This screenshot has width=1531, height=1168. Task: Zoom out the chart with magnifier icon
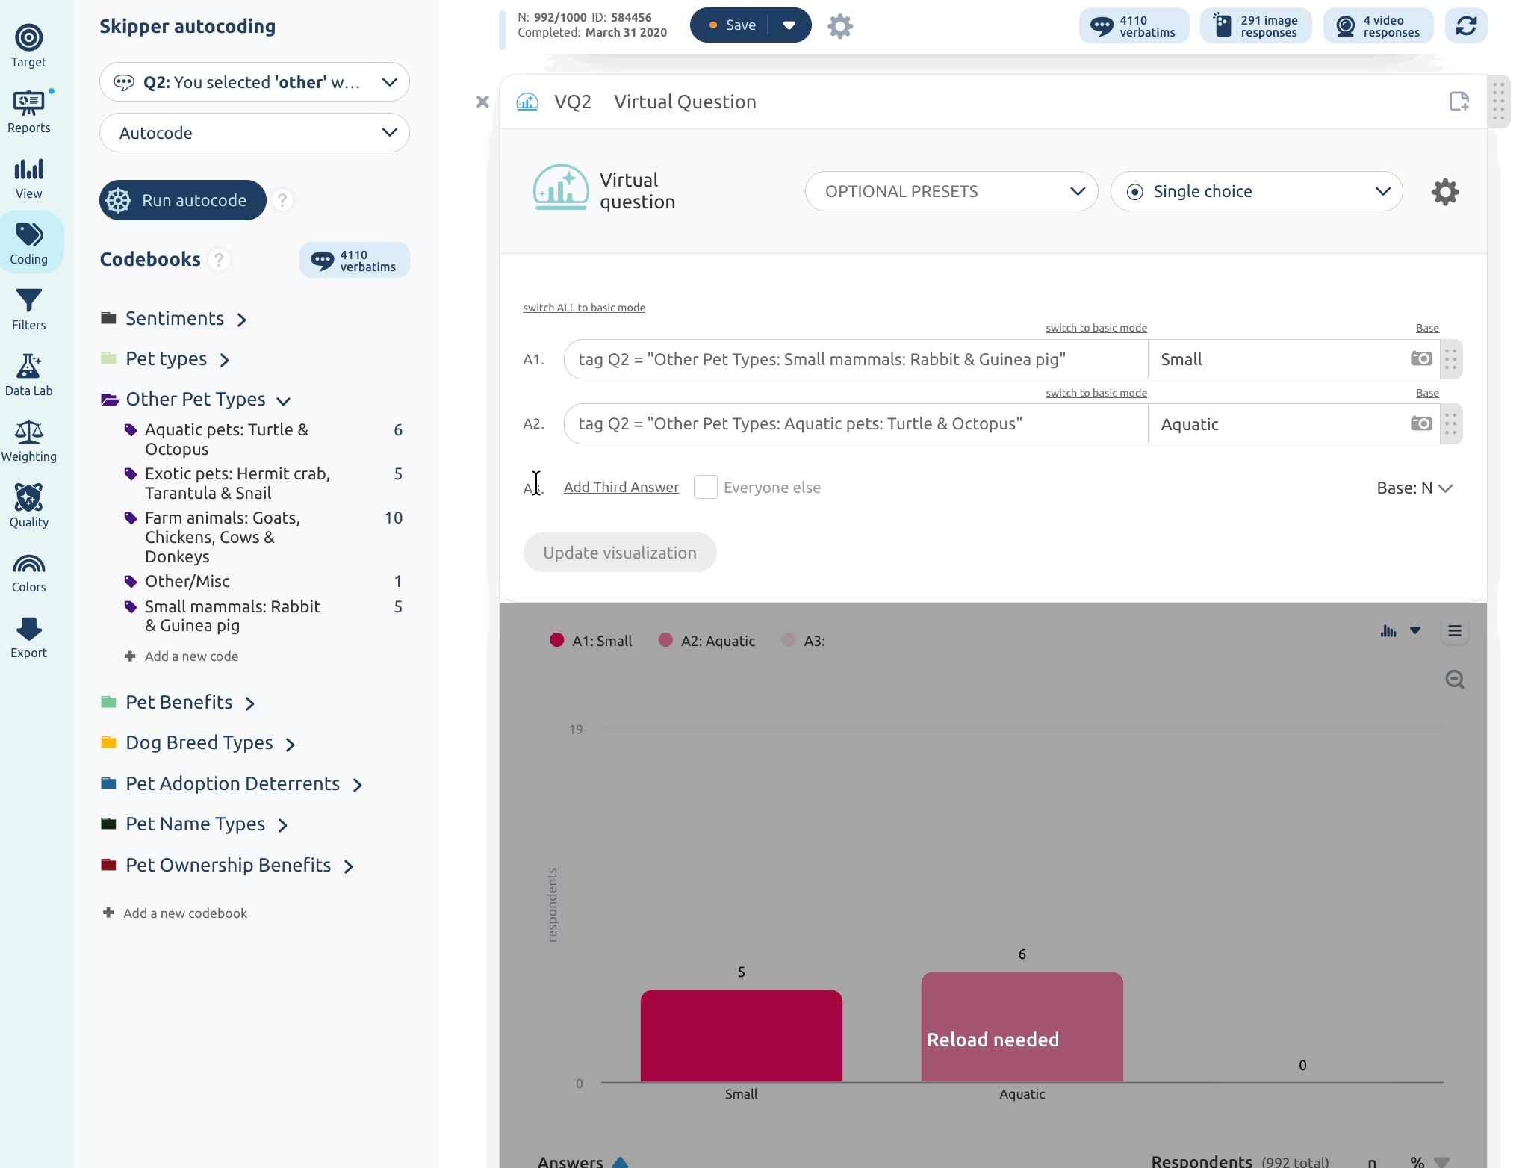tap(1454, 680)
